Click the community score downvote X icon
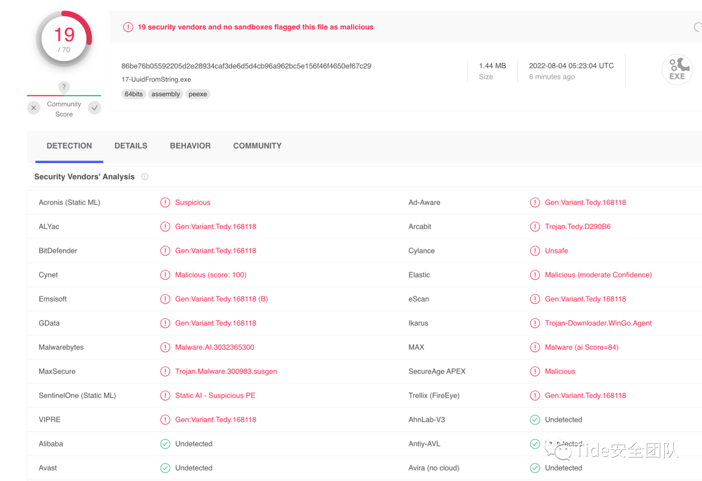The height and width of the screenshot is (481, 702). (x=34, y=108)
